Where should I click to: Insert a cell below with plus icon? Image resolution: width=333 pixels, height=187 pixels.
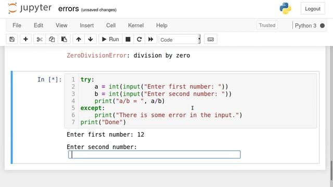[x=25, y=39]
